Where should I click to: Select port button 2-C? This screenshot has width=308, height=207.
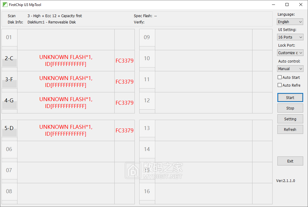pyautogui.click(x=9, y=58)
